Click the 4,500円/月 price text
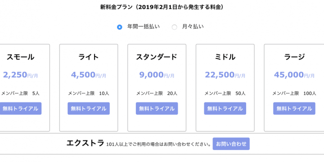The width and height of the screenshot is (324, 162). 89,75
